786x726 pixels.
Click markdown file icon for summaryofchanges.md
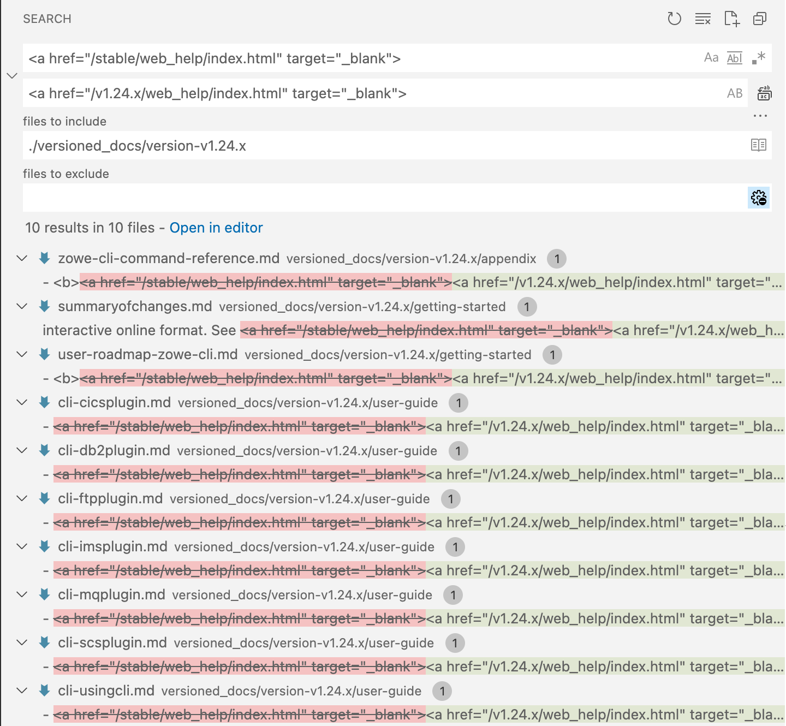click(45, 306)
